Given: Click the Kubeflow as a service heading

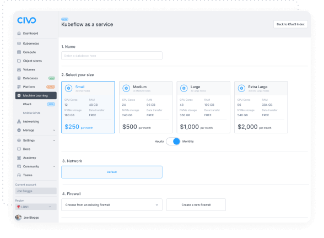Looking at the screenshot, I should tap(87, 24).
